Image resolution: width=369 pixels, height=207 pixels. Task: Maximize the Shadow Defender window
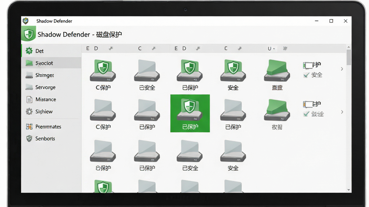331,21
